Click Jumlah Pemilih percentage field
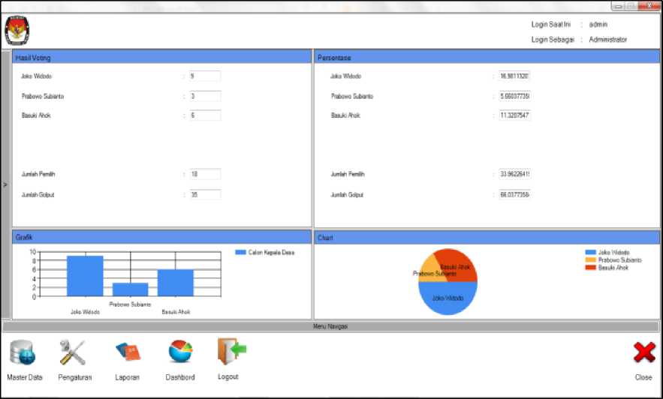The width and height of the screenshot is (663, 399). pos(515,174)
